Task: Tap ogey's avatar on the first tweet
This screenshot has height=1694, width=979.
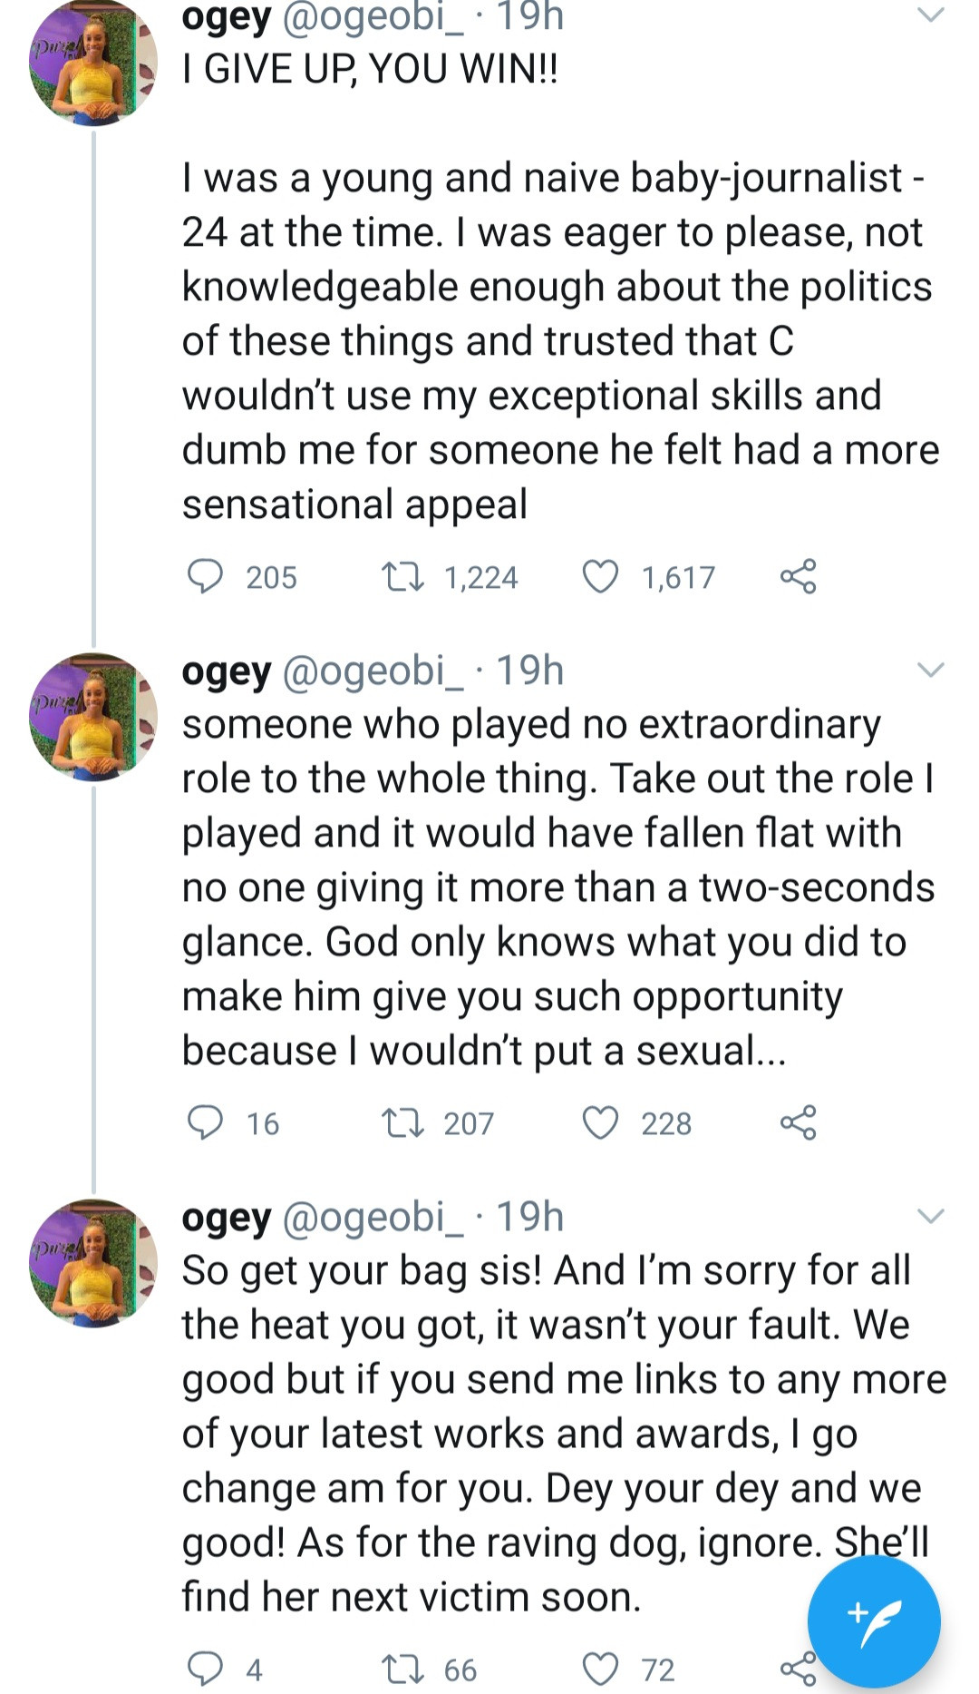Action: (93, 64)
